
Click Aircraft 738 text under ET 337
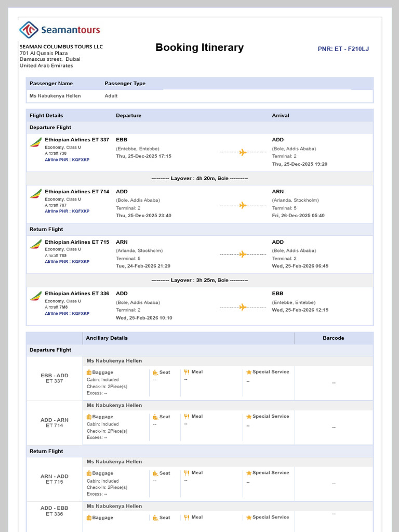pyautogui.click(x=56, y=153)
